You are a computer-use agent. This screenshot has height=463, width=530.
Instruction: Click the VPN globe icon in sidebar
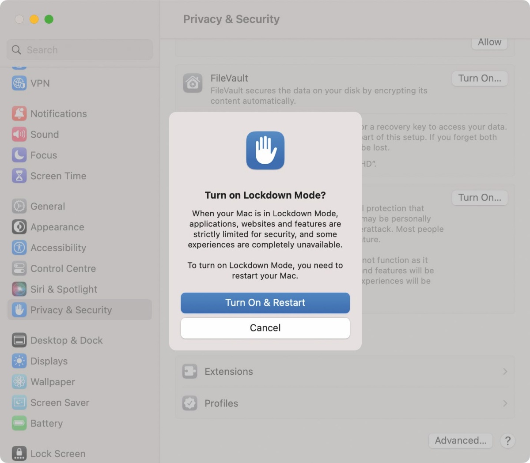[19, 83]
